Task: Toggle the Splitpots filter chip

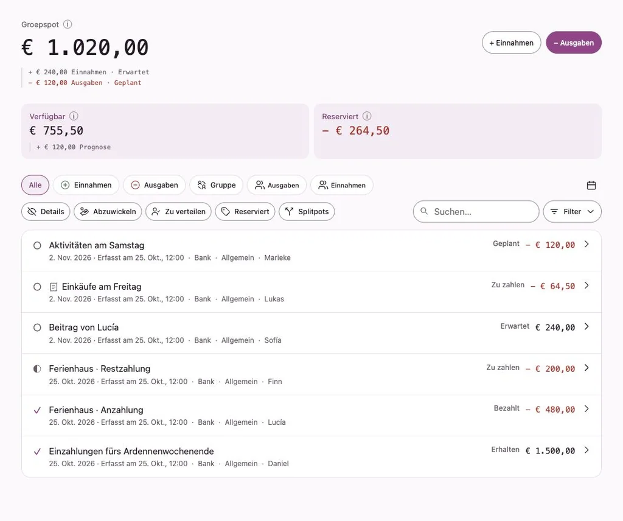Action: click(x=307, y=211)
